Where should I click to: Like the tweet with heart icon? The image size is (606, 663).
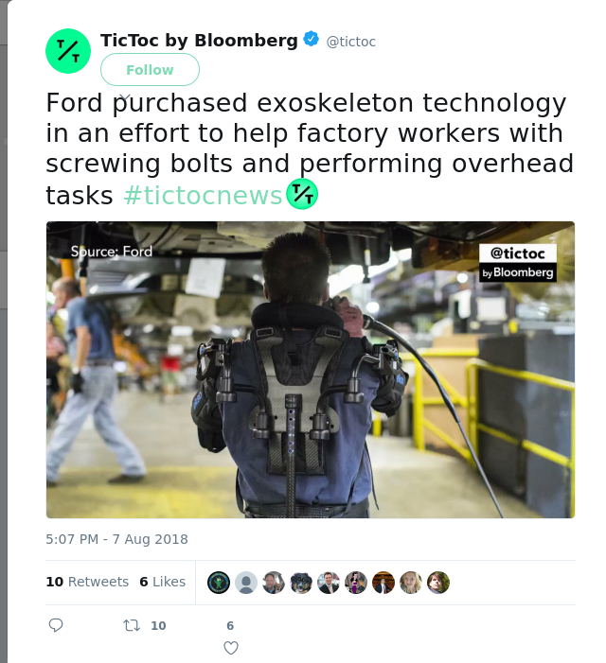coord(231,648)
